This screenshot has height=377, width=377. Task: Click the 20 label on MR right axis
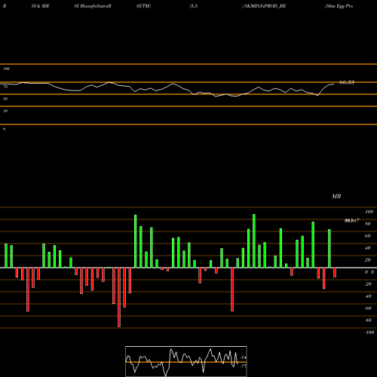(x=368, y=260)
